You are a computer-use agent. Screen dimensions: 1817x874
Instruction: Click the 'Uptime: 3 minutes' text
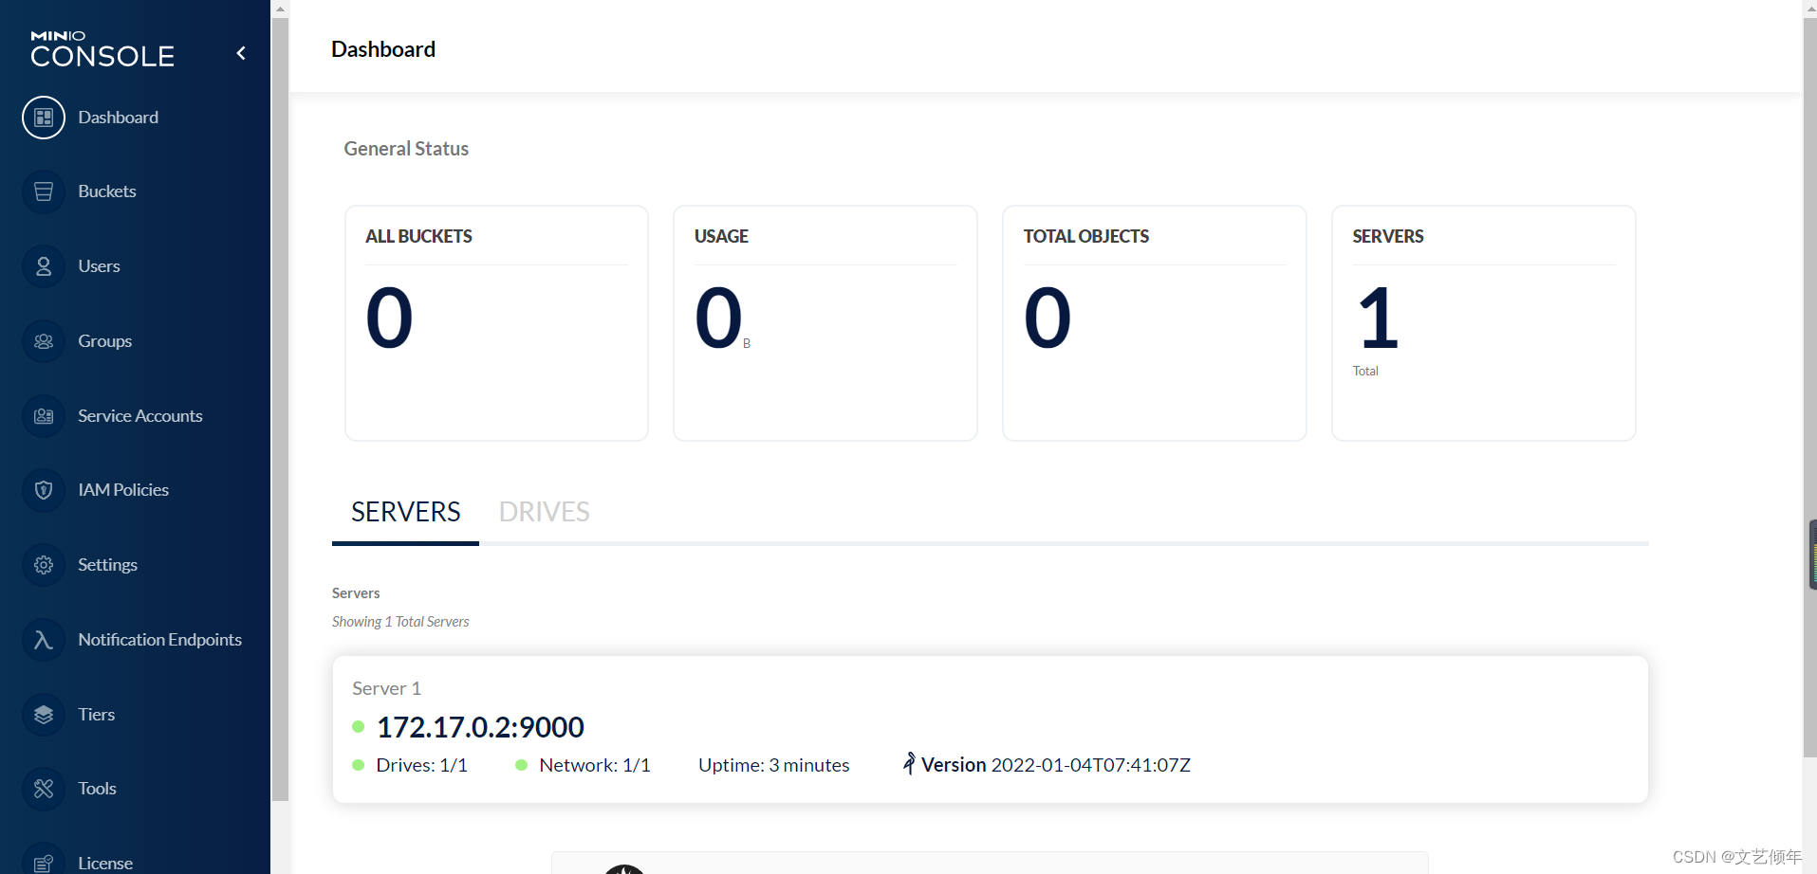tap(774, 765)
